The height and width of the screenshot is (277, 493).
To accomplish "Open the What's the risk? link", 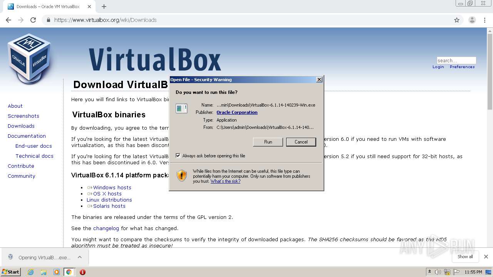I will 225,181.
